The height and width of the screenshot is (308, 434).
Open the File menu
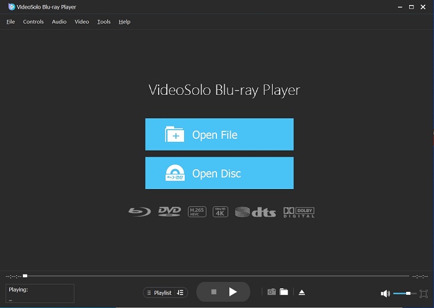tap(11, 22)
